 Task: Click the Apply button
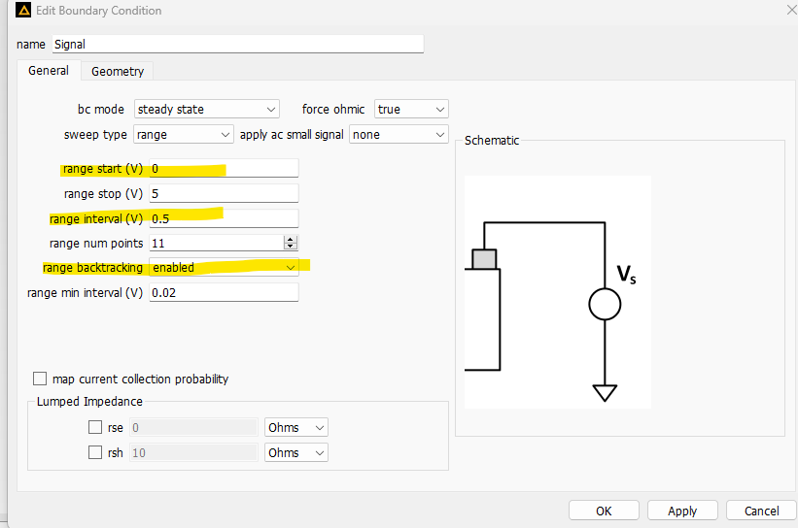682,511
